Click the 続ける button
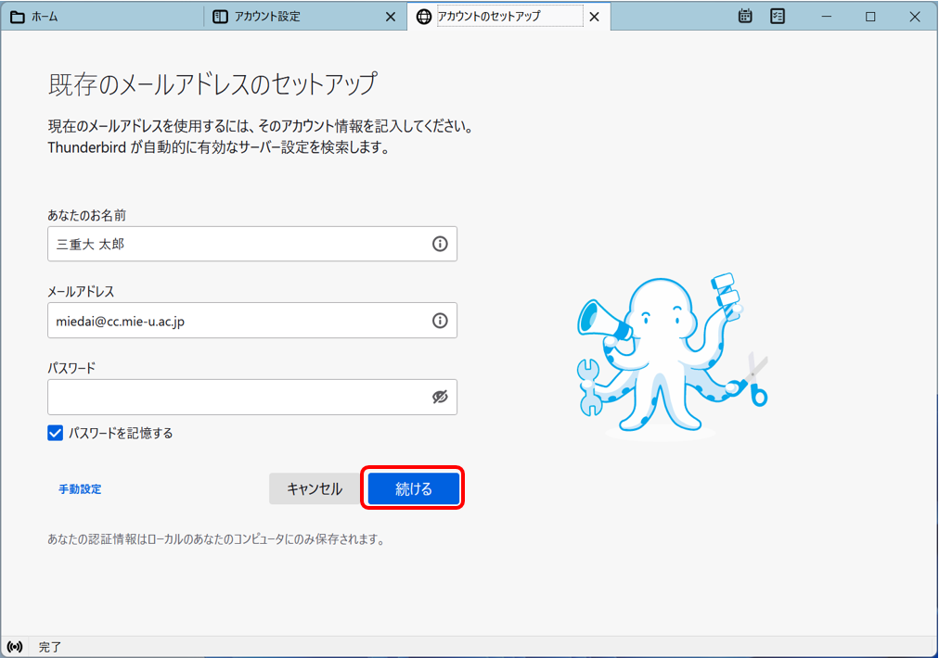Viewport: 939px width, 658px height. (413, 488)
